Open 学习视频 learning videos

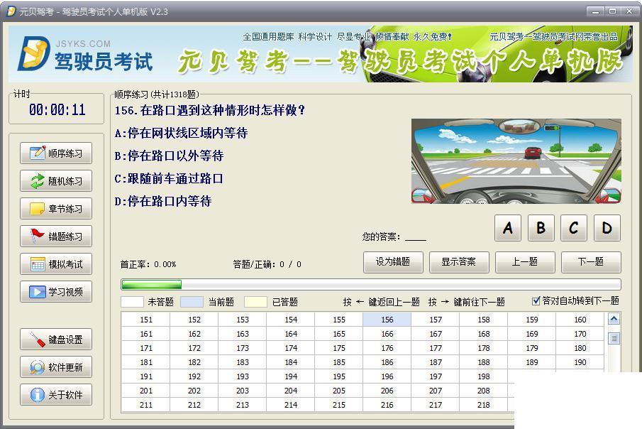(56, 292)
